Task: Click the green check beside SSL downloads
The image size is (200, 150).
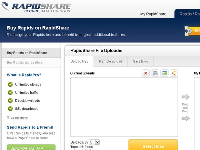Action: point(10,109)
